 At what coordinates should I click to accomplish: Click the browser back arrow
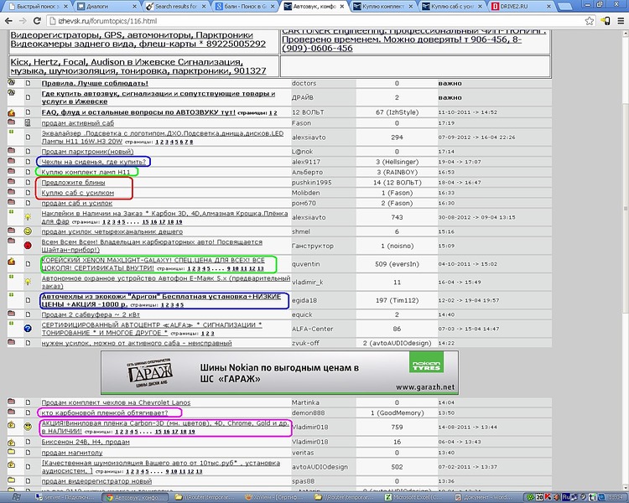coord(8,21)
